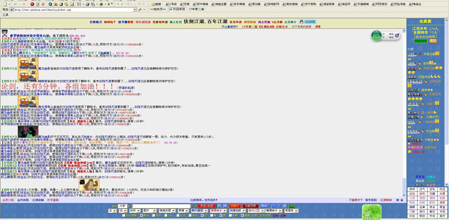This screenshot has height=220, width=449.
Task: Open the 图片 dropdown
Action: tap(149, 210)
